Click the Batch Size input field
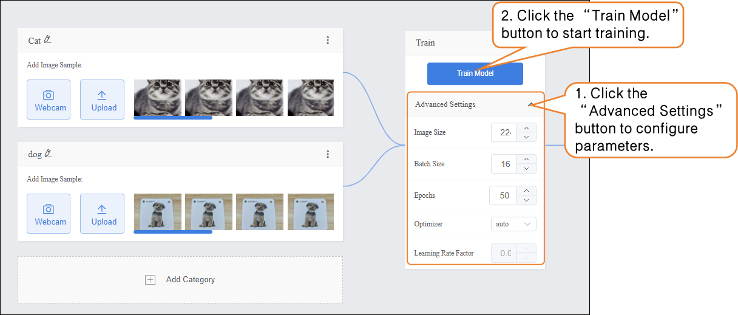The width and height of the screenshot is (738, 315). coord(504,164)
